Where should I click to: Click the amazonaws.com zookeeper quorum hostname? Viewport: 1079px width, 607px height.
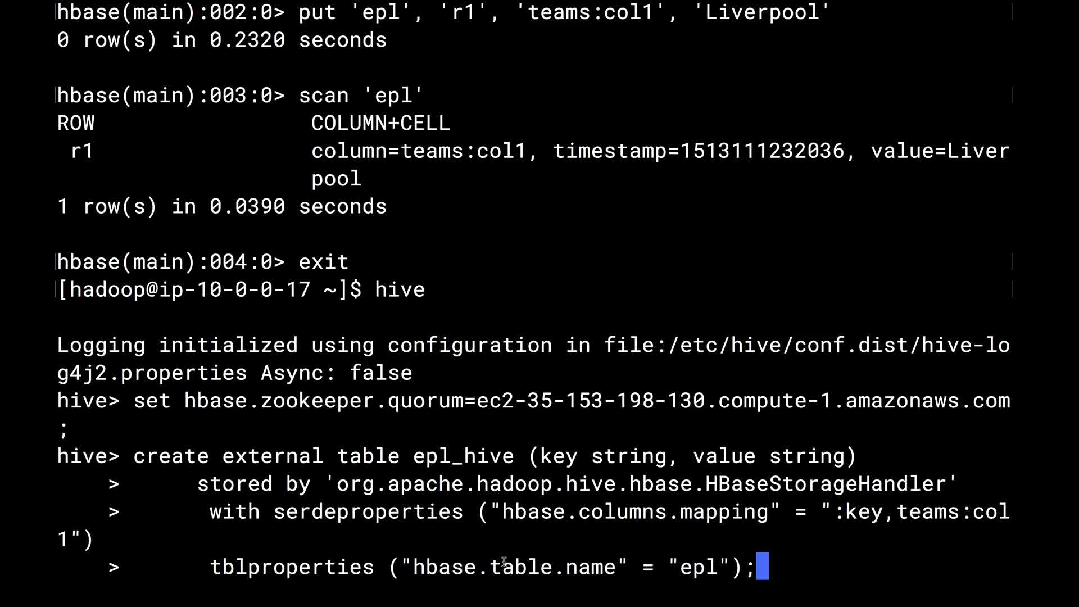(743, 401)
